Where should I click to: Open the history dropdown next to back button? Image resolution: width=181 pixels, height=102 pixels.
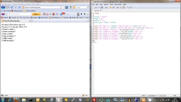[x=8, y=7]
